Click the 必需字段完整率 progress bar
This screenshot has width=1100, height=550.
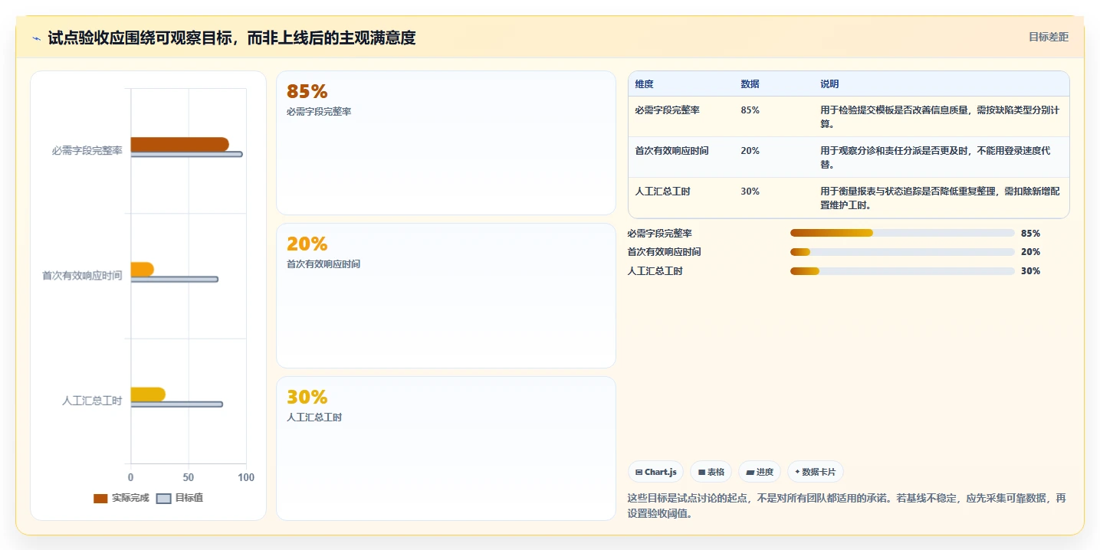[902, 233]
